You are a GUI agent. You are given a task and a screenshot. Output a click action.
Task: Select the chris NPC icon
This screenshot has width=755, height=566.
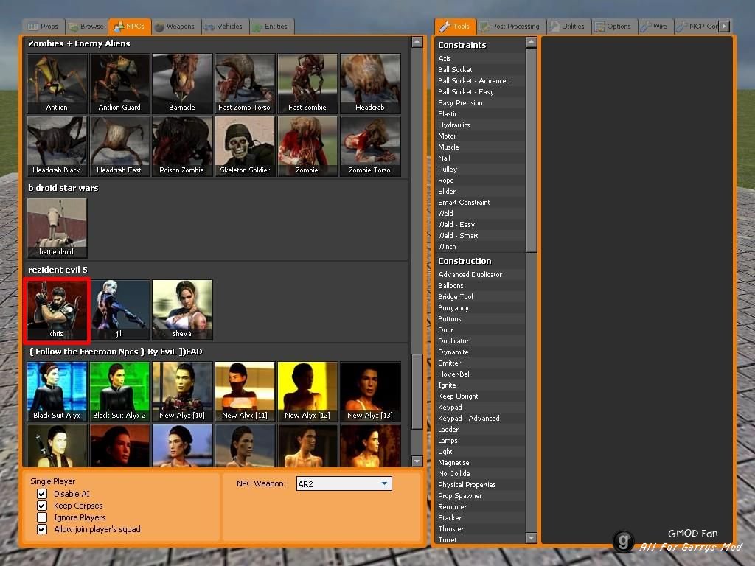(57, 310)
